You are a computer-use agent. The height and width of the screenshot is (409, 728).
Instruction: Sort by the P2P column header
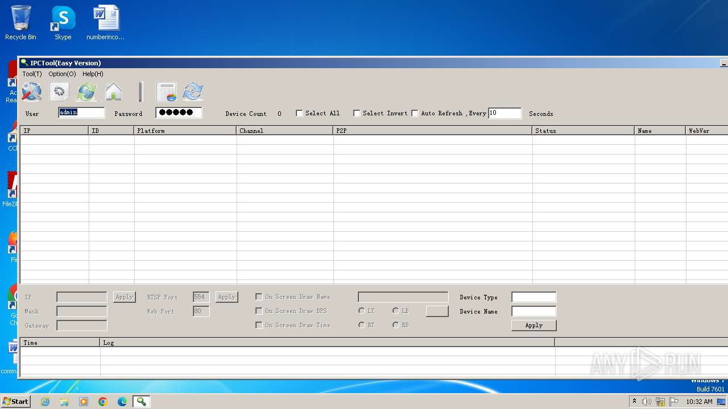(x=433, y=131)
